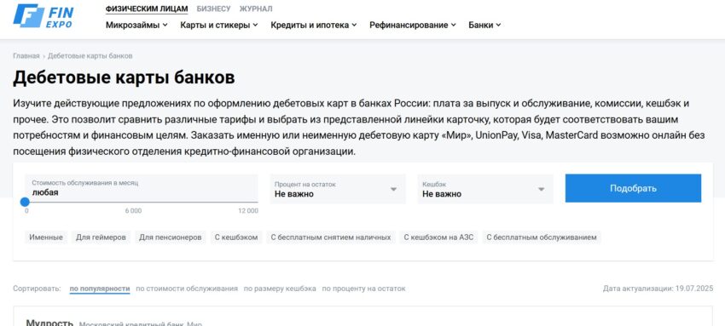725x326 pixels.
Task: Sort cards по проценту на остаток
Action: tap(364, 289)
